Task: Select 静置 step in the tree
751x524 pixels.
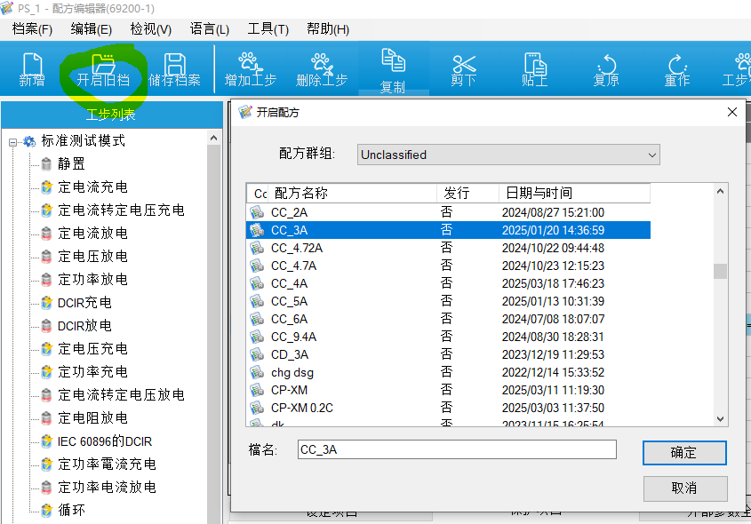Action: tap(71, 163)
